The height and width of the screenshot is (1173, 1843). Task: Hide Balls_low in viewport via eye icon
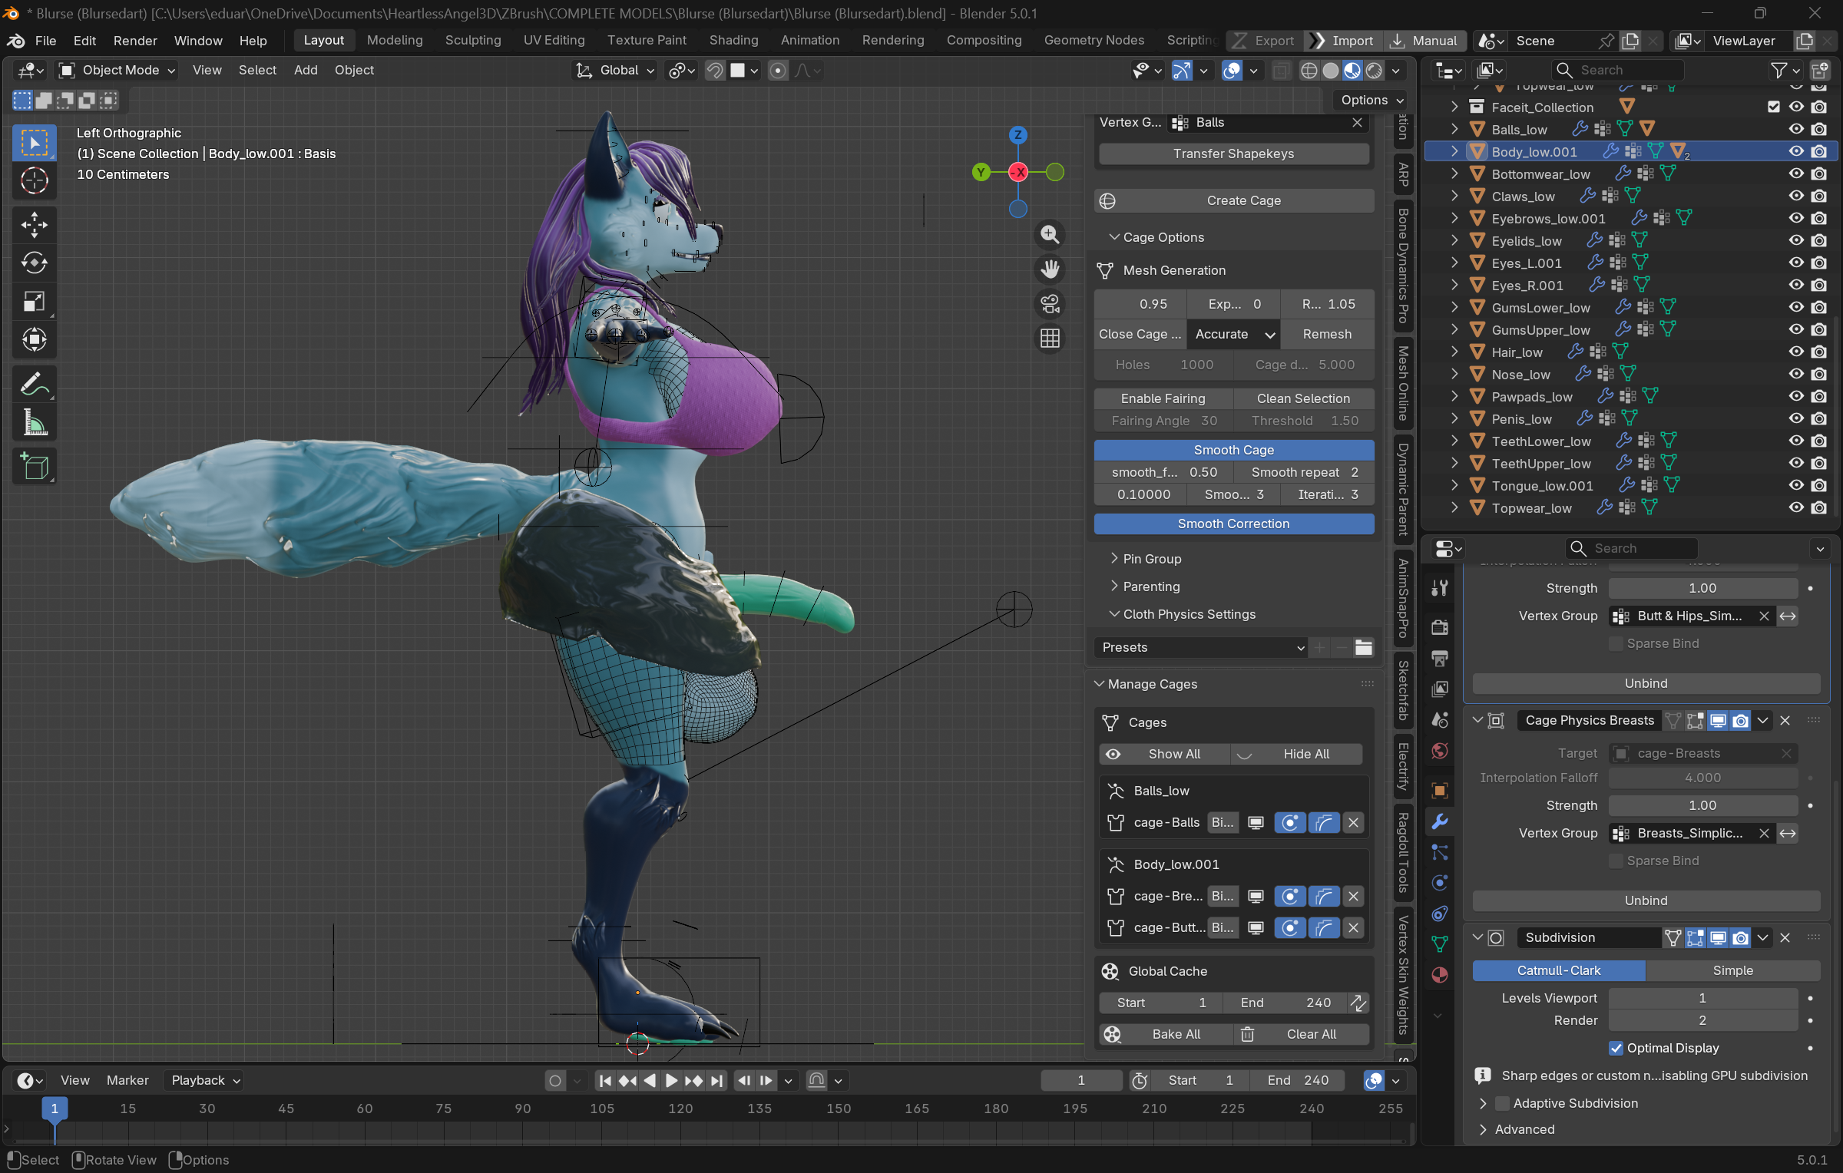click(x=1796, y=129)
